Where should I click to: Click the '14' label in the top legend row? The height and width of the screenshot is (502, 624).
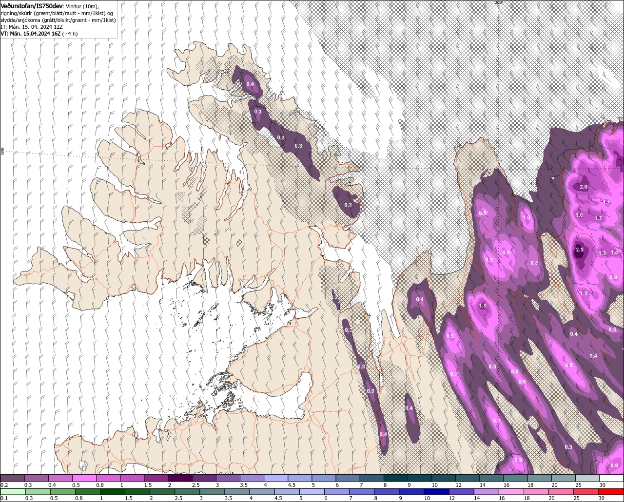pyautogui.click(x=482, y=485)
